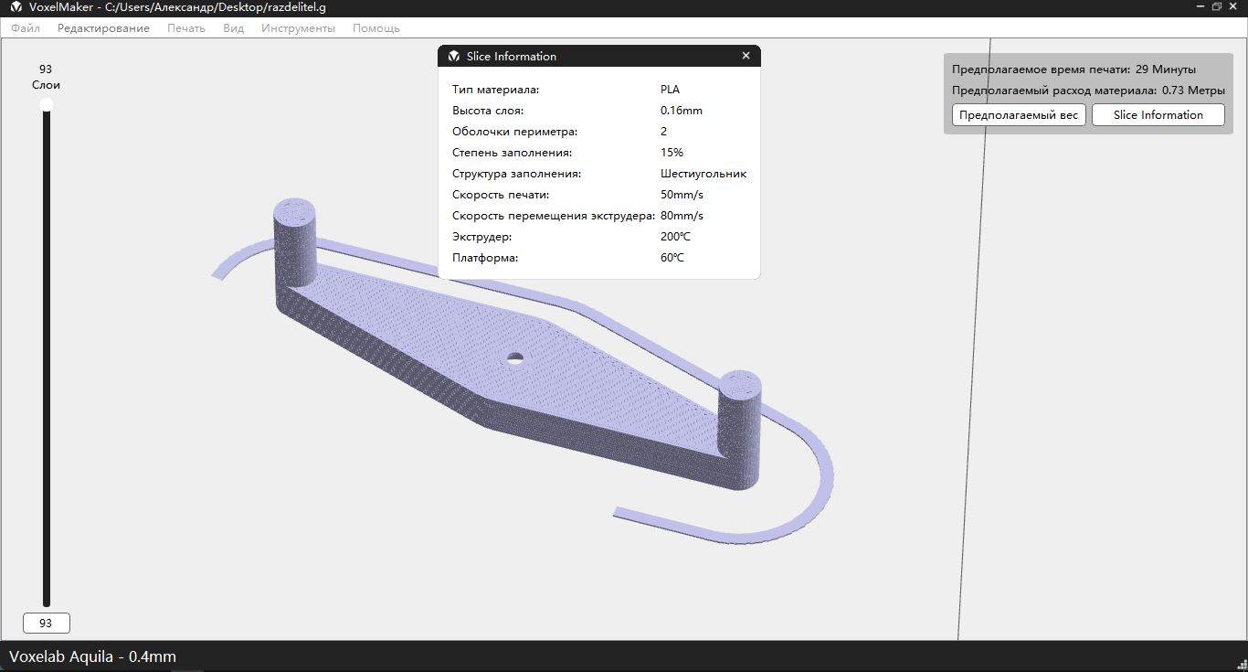This screenshot has height=672, width=1248.
Task: Grab the layer slider handle at the top
Action: point(47,105)
